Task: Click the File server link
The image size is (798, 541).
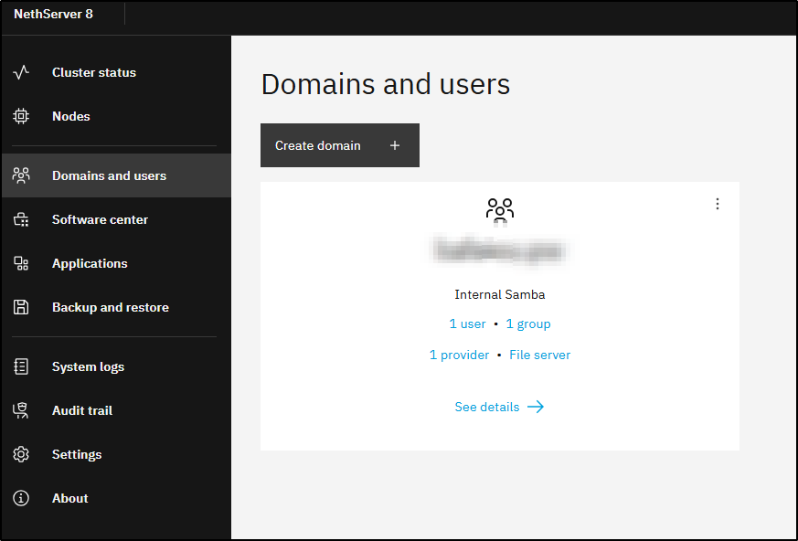Action: (540, 355)
